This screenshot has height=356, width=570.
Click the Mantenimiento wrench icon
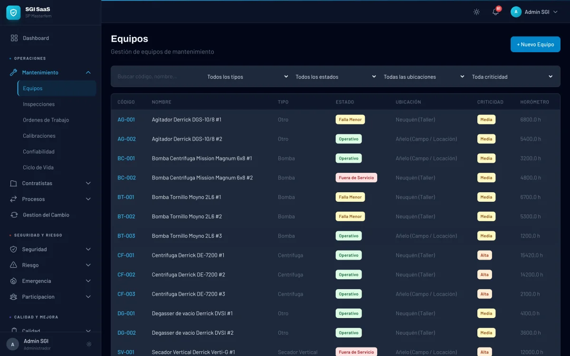click(x=13, y=73)
